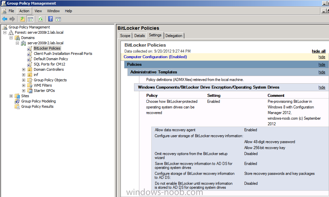Click the SQL Ports for CM12 GPO icon
The height and width of the screenshot is (197, 329).
click(29, 64)
